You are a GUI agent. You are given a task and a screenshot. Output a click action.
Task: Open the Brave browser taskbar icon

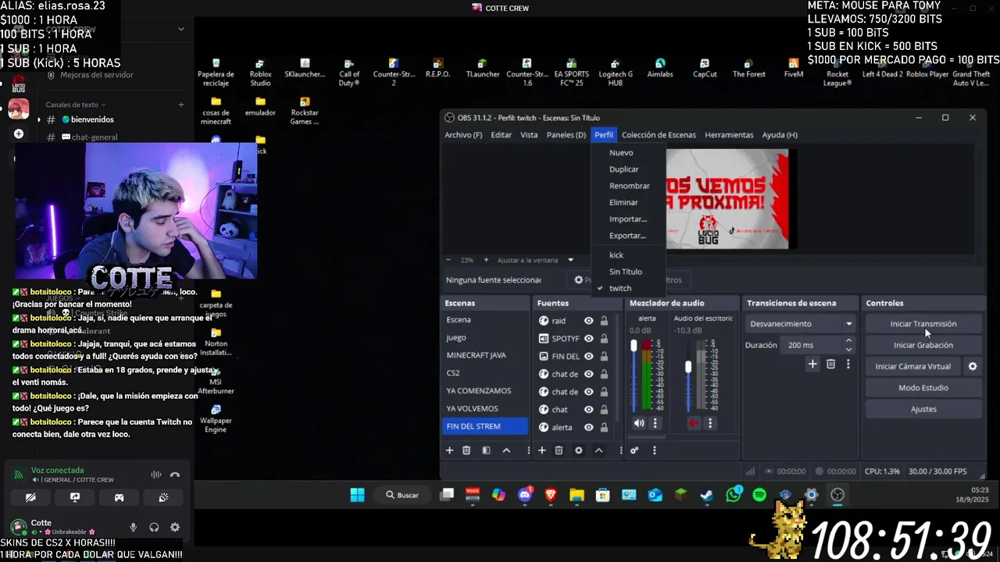click(551, 495)
